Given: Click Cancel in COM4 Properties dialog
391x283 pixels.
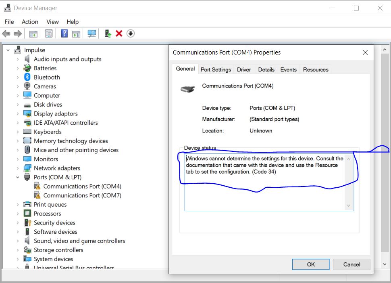Looking at the screenshot, I should point(351,264).
